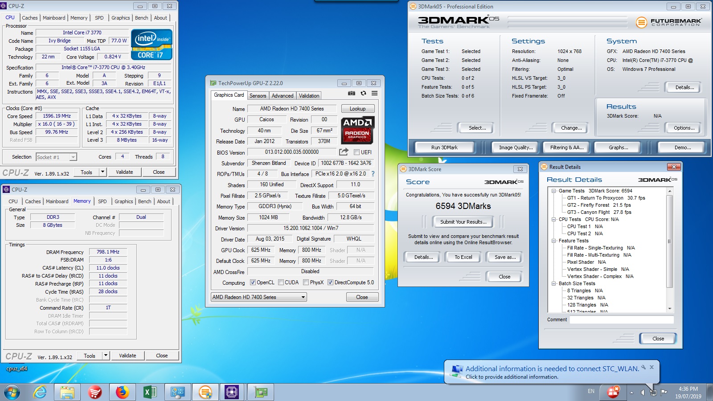Collapse the CPU Tests tree node
713x401 pixels.
553,219
